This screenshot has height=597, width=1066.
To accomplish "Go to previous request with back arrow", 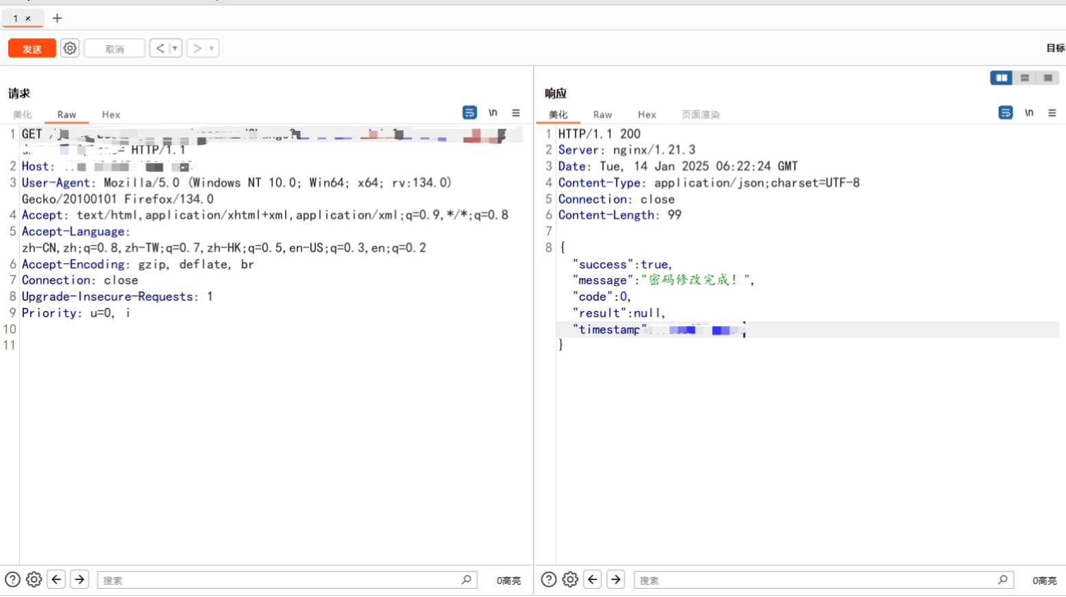I will click(160, 48).
